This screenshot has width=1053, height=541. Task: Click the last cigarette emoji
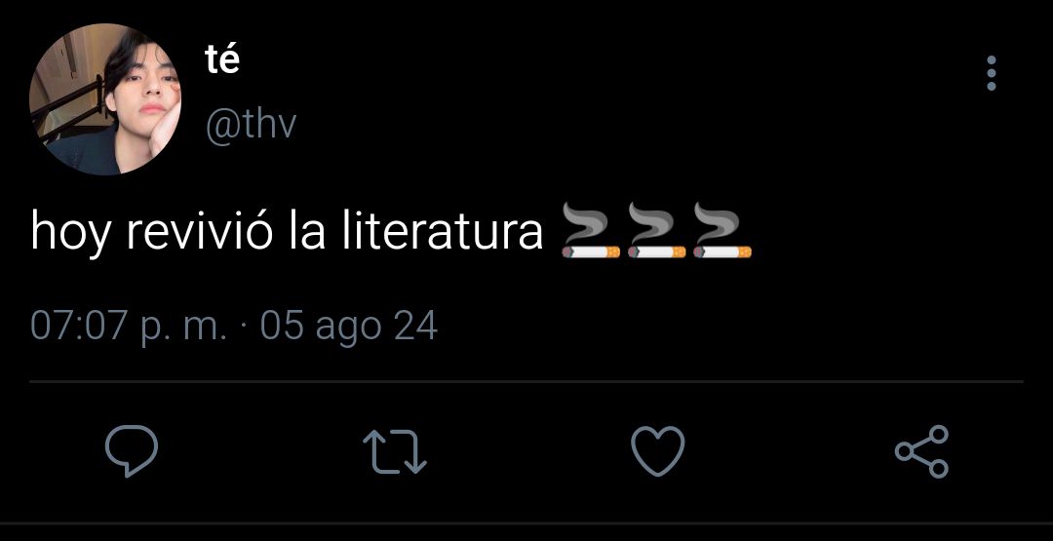[x=721, y=231]
